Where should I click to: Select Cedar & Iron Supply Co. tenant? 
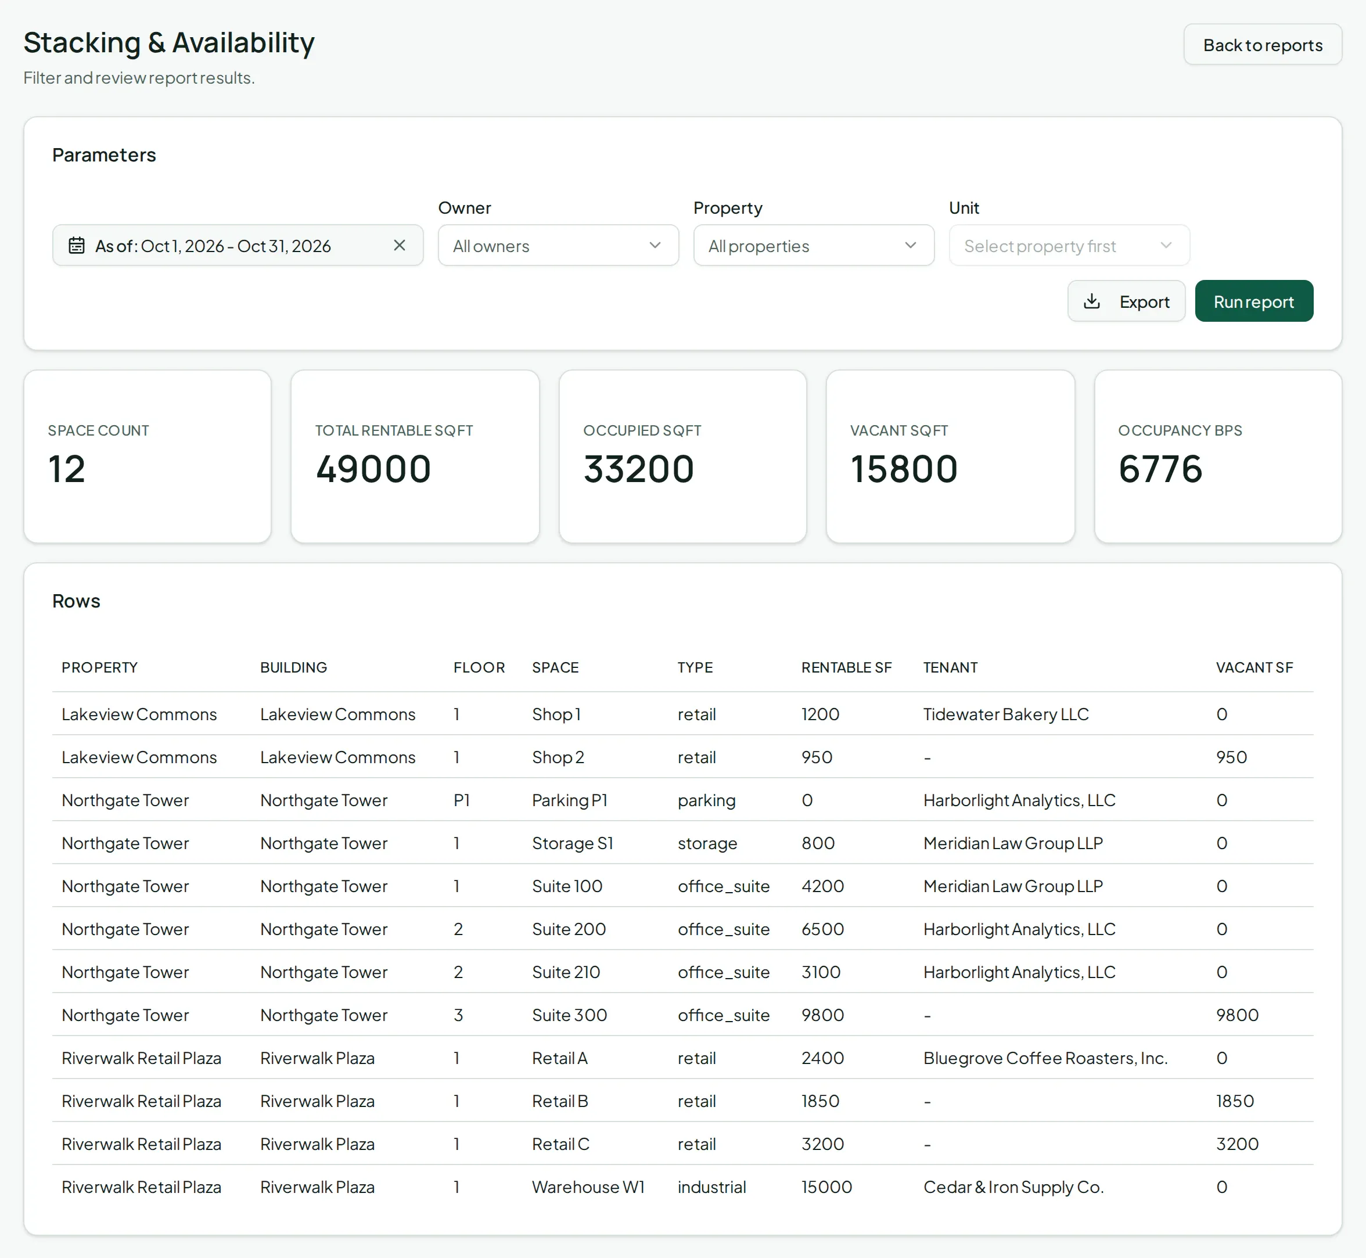click(x=1013, y=1187)
